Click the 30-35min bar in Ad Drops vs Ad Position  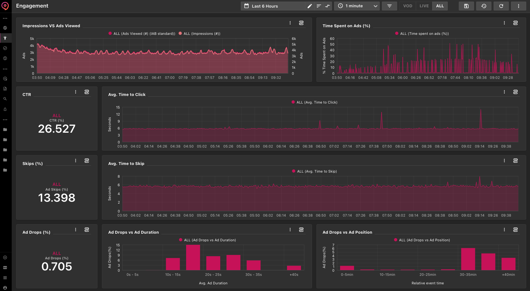468,259
